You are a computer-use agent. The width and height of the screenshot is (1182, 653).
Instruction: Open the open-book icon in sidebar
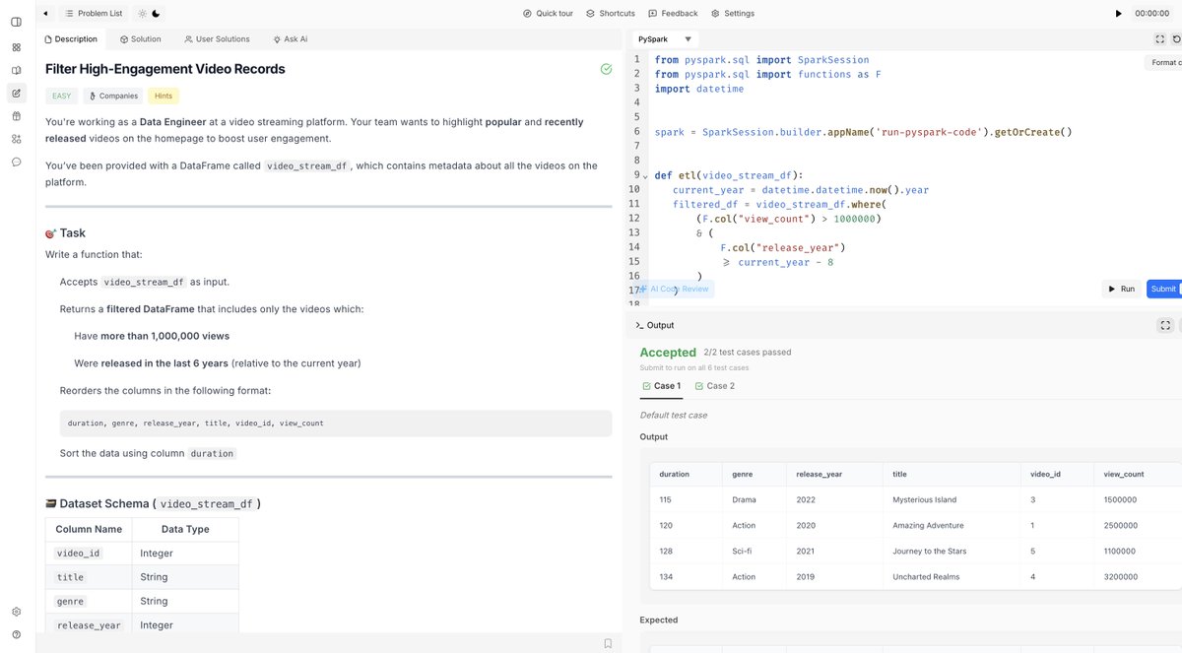tap(16, 70)
